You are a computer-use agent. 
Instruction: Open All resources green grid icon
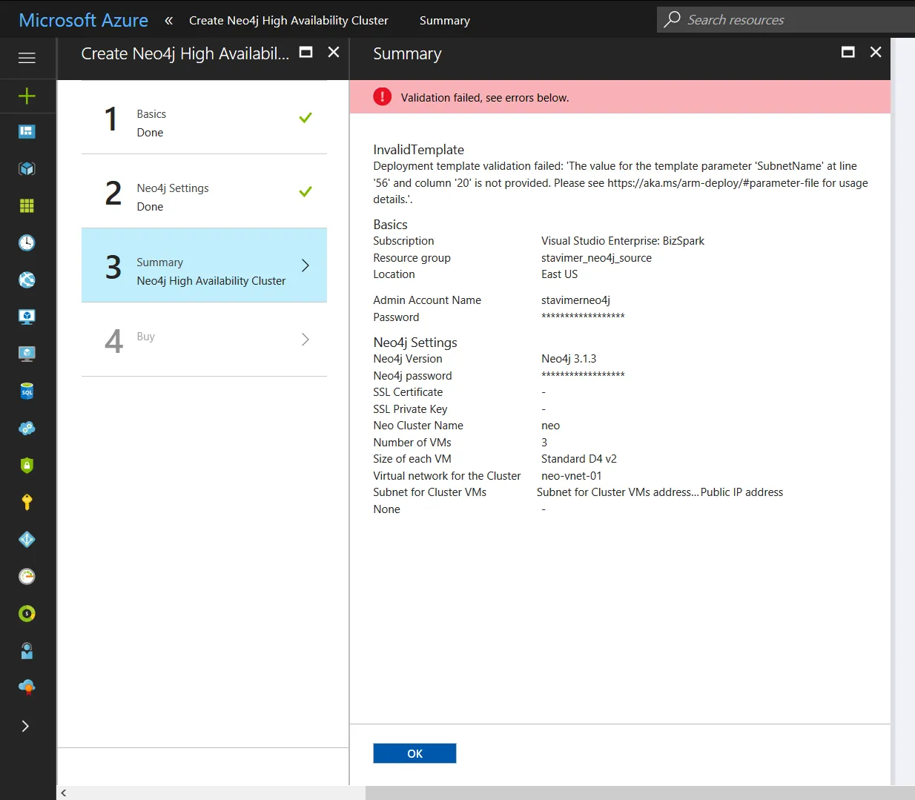pos(27,206)
